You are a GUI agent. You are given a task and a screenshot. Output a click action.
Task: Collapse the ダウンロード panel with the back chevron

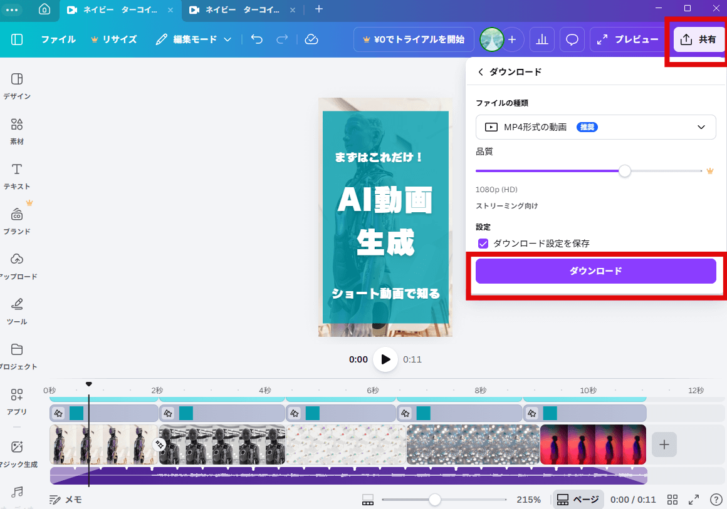480,71
